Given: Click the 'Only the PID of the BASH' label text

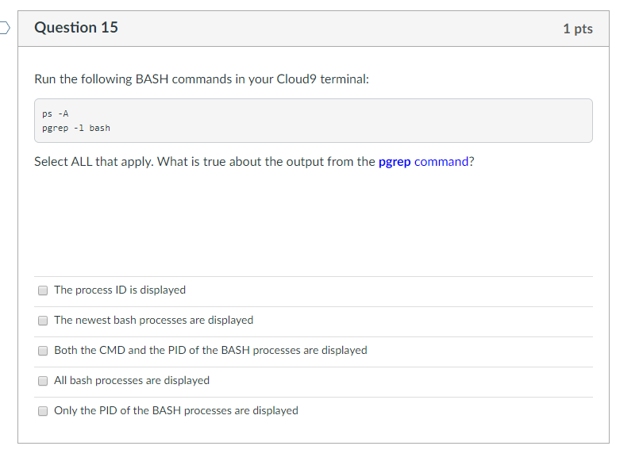Looking at the screenshot, I should (x=176, y=410).
